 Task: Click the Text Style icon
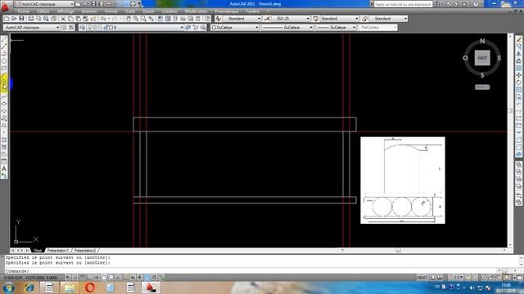[218, 19]
